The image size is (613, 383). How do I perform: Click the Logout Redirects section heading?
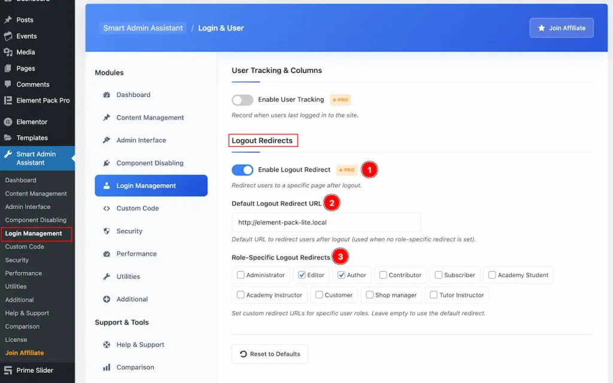pos(262,140)
